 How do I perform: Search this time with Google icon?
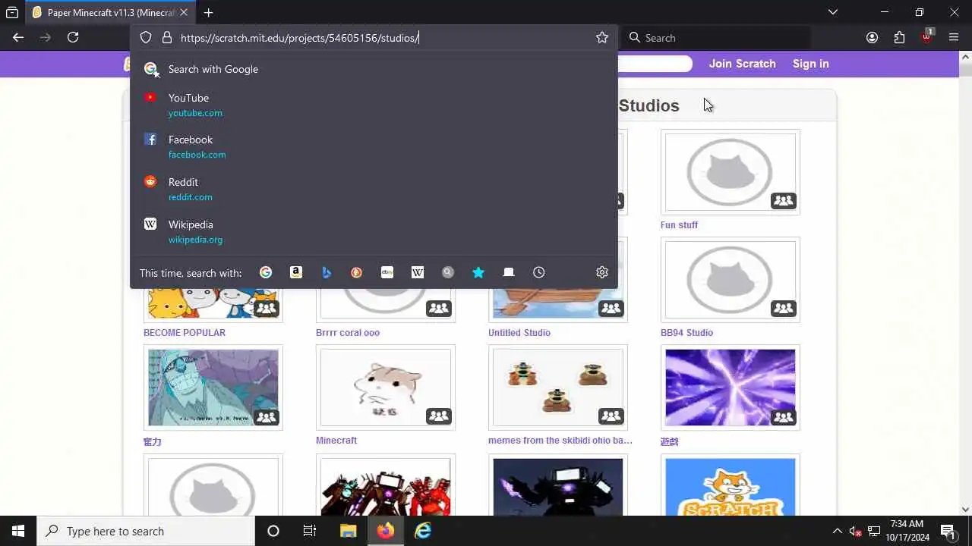266,272
